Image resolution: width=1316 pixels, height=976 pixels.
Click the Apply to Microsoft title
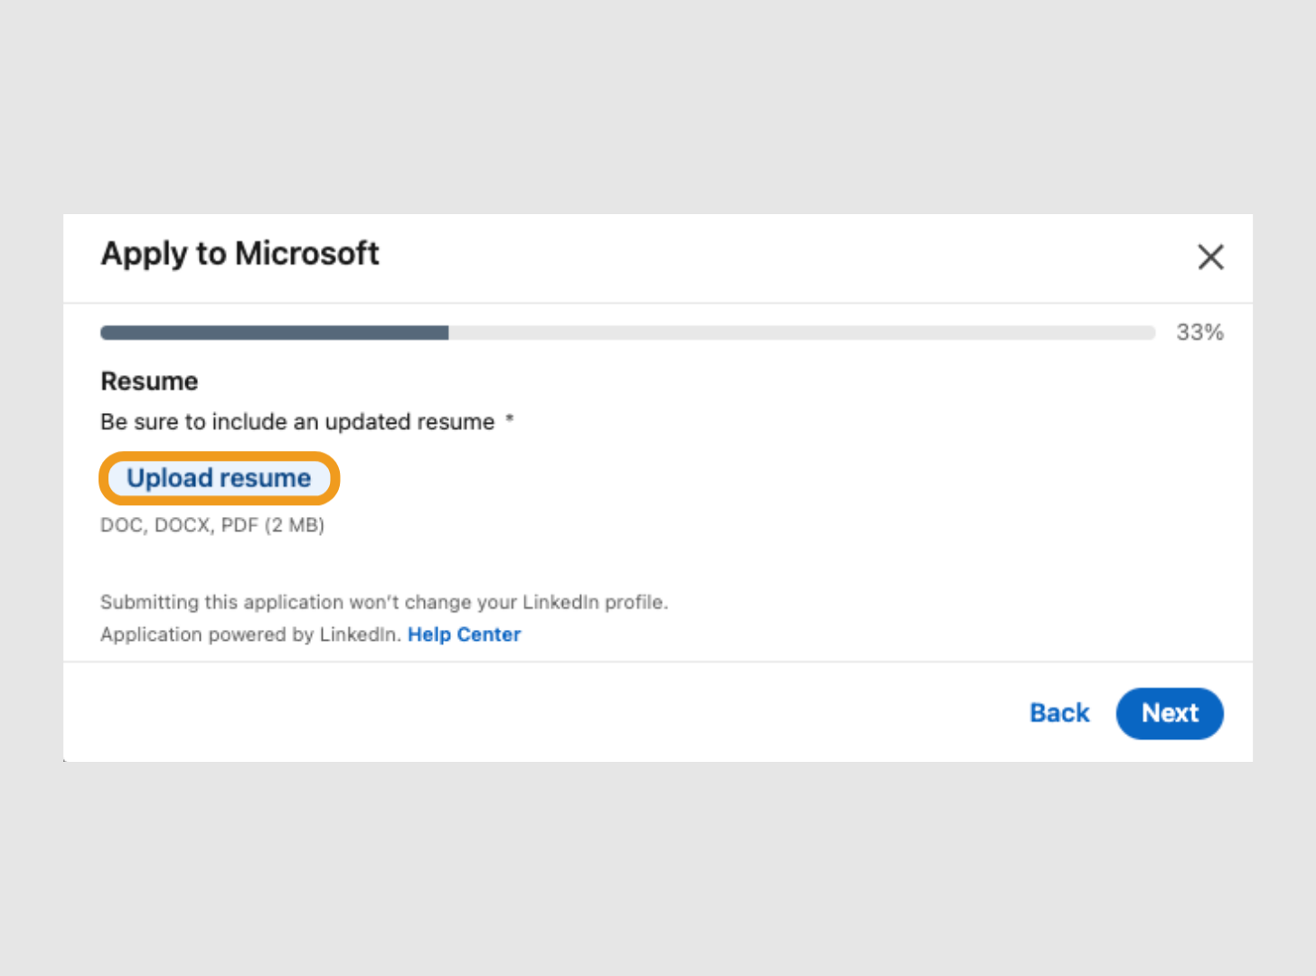click(x=240, y=254)
